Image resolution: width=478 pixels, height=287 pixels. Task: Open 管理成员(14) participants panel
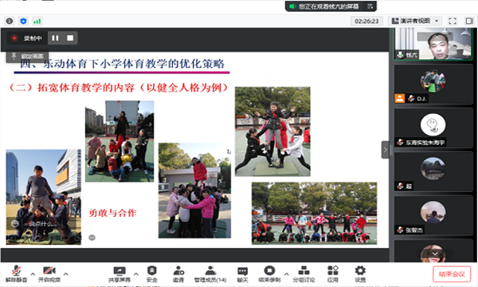pos(210,274)
